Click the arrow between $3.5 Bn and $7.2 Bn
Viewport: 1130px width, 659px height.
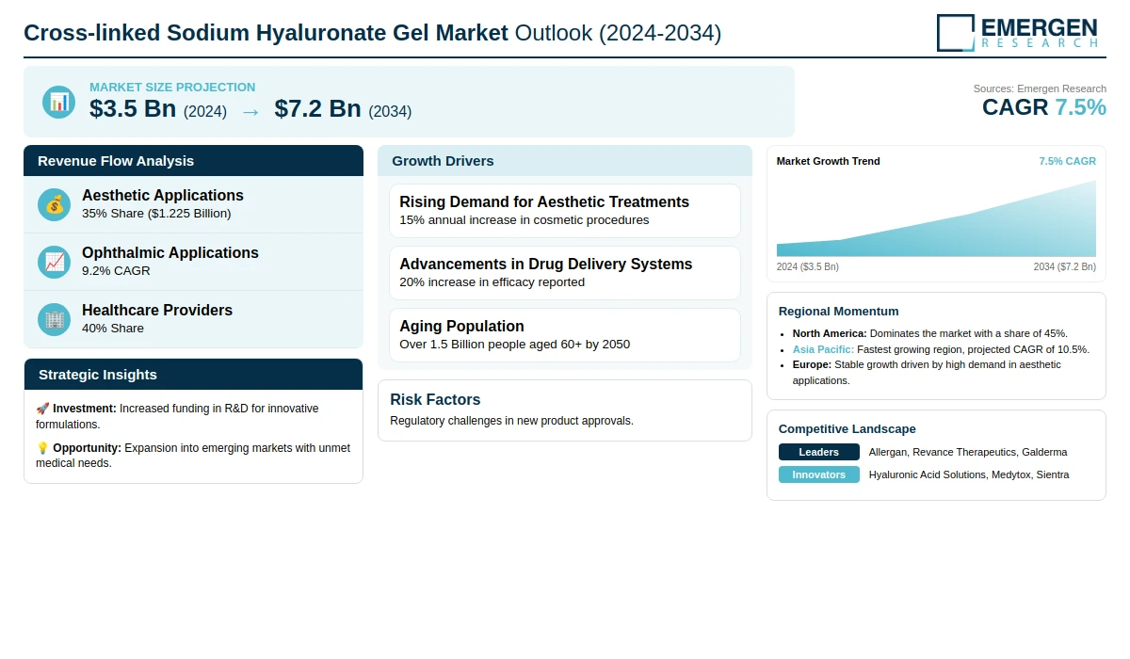point(250,111)
